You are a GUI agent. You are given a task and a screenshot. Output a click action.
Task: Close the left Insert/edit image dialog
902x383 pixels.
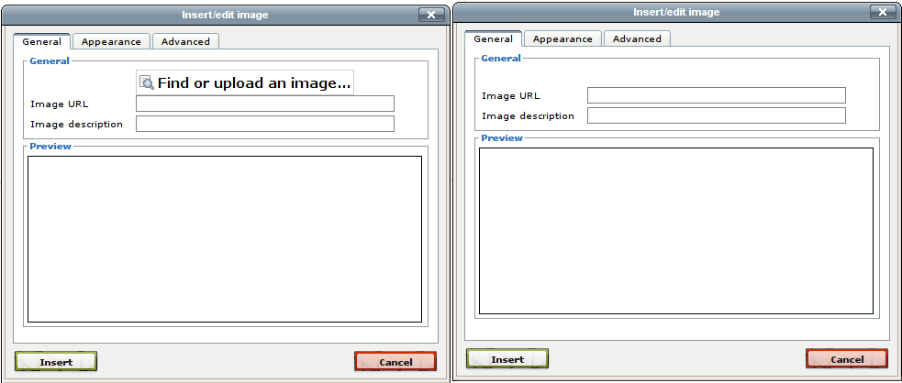[x=431, y=15]
